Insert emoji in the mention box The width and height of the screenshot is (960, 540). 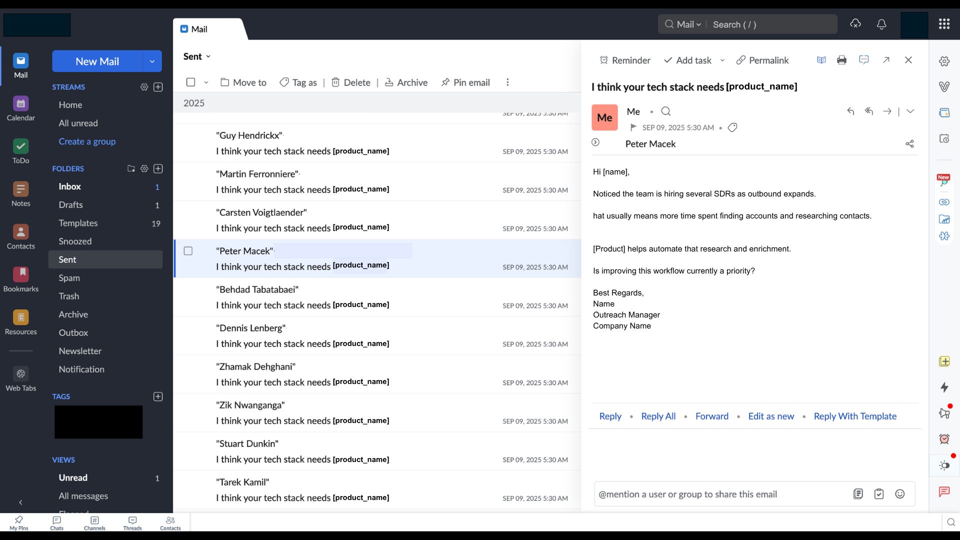click(899, 494)
